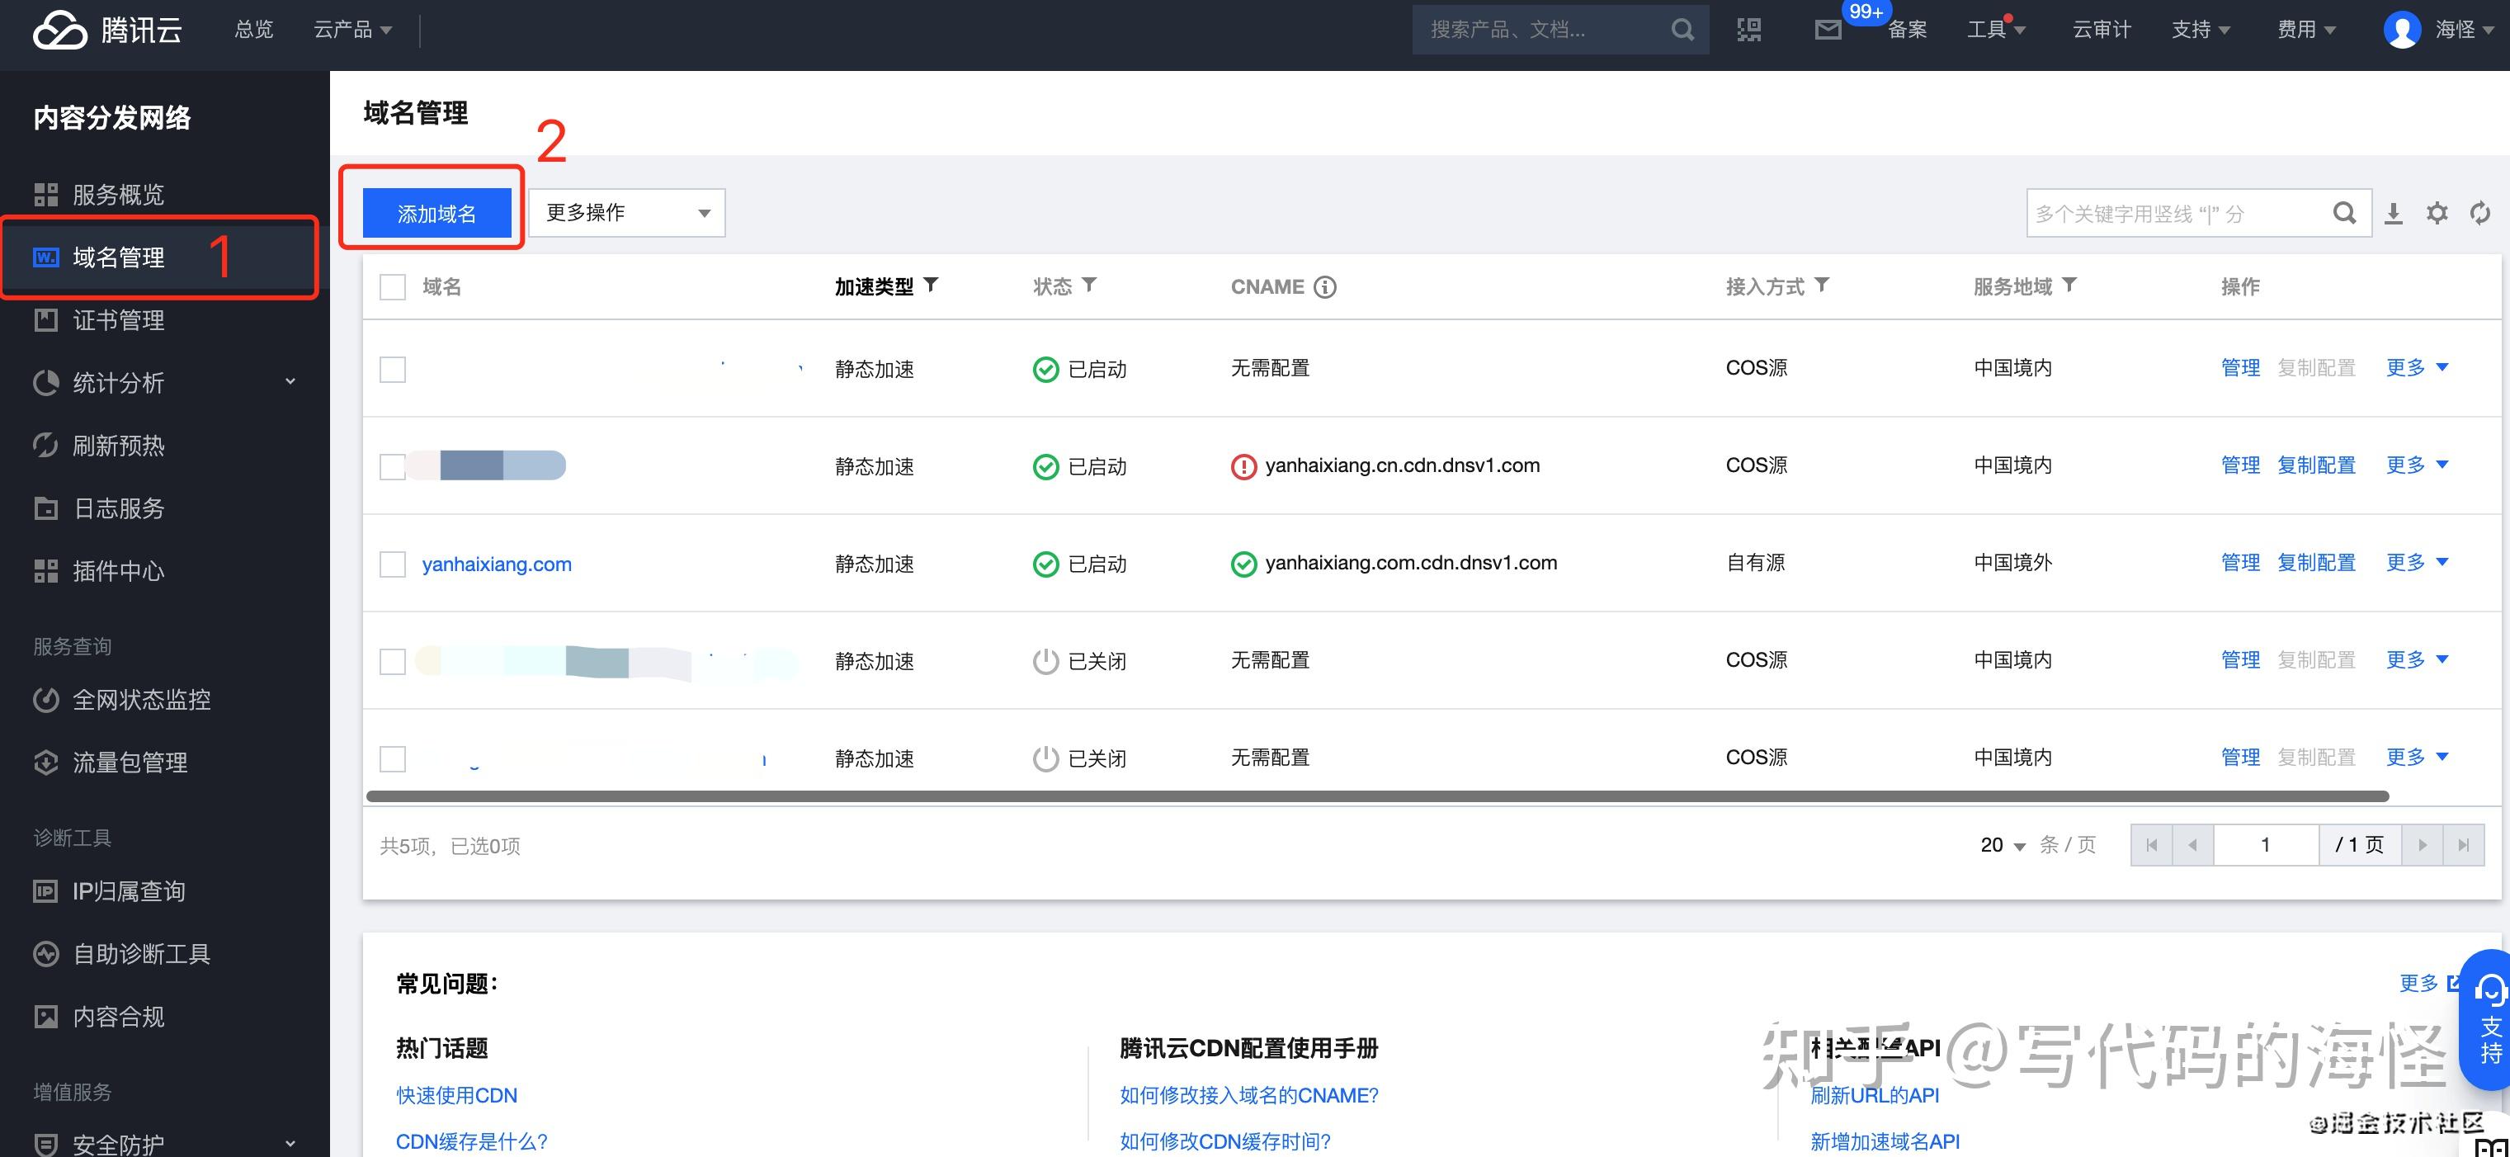Click the refresh icon above the domain table
2510x1157 pixels.
[x=2481, y=211]
